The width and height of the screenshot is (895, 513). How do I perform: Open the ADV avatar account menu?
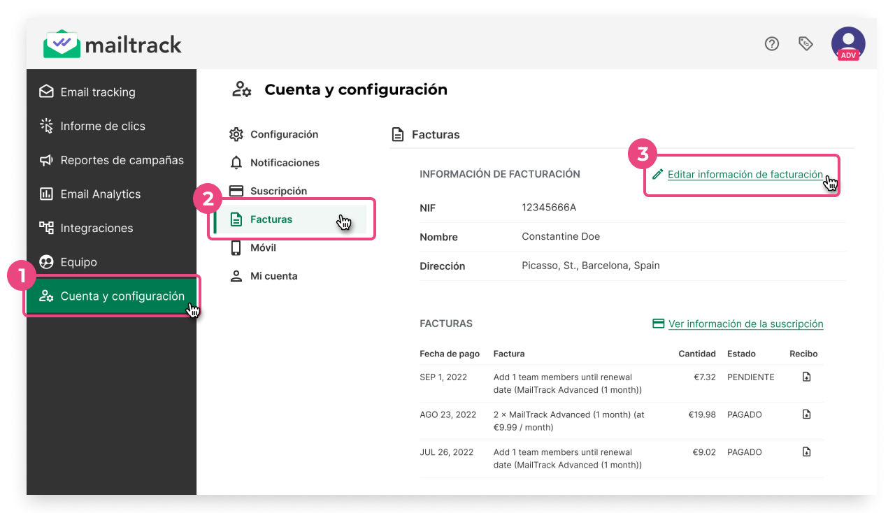click(x=847, y=43)
